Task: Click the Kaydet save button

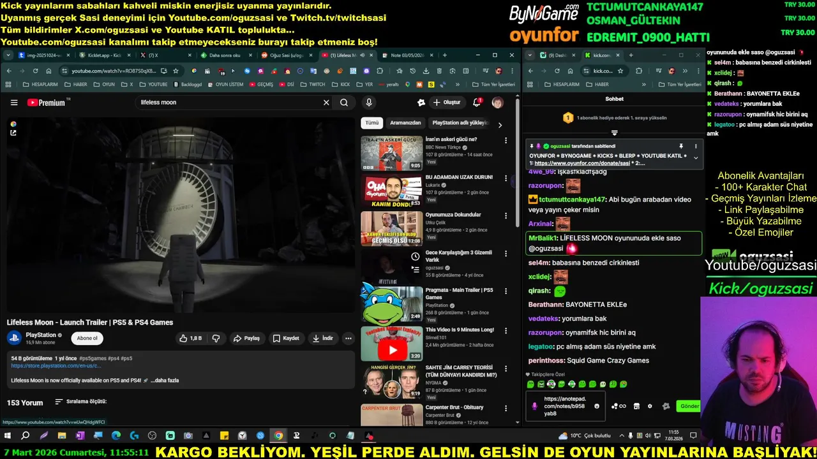Action: click(285, 338)
